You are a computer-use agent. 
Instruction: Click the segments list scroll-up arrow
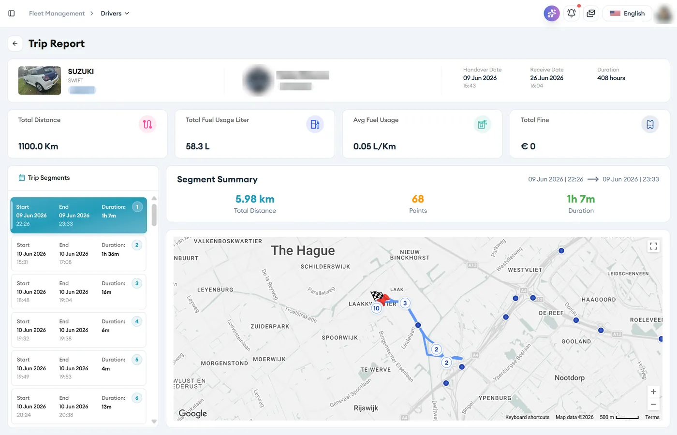[154, 199]
